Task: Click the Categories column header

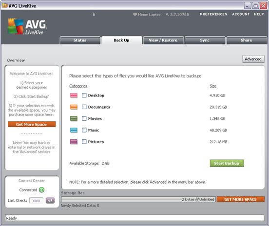Action: 78,86
